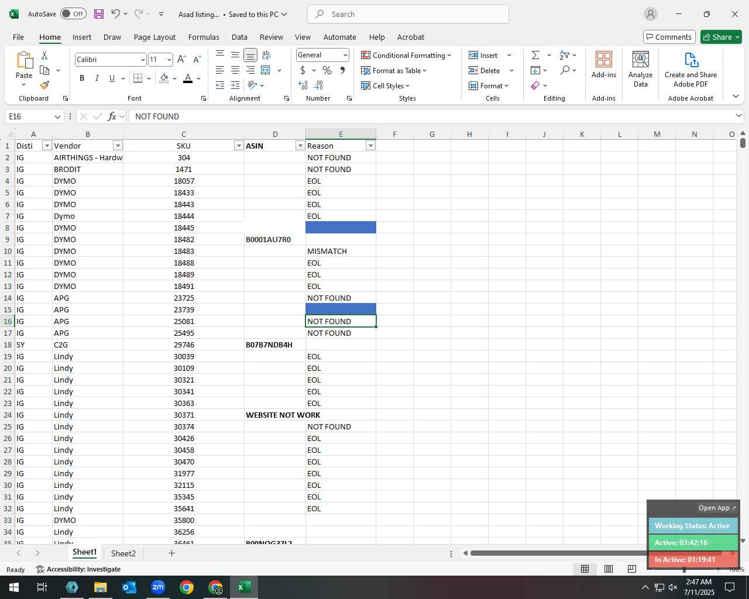Center align text horizontally
The image size is (749, 599).
click(x=235, y=70)
